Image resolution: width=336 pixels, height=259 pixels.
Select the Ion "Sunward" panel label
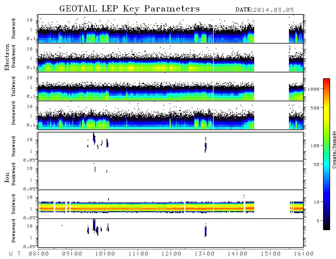pyautogui.click(x=14, y=147)
